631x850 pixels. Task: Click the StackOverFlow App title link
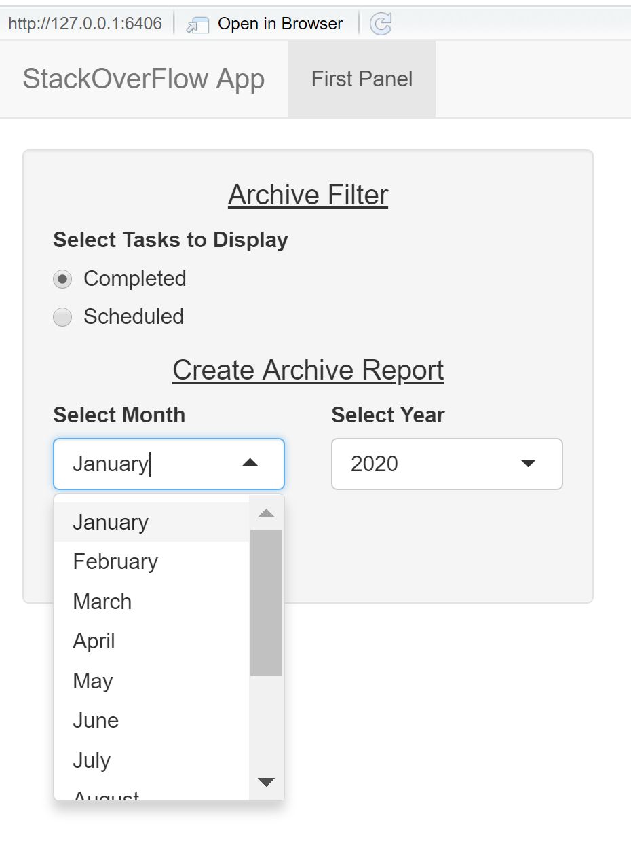point(144,79)
